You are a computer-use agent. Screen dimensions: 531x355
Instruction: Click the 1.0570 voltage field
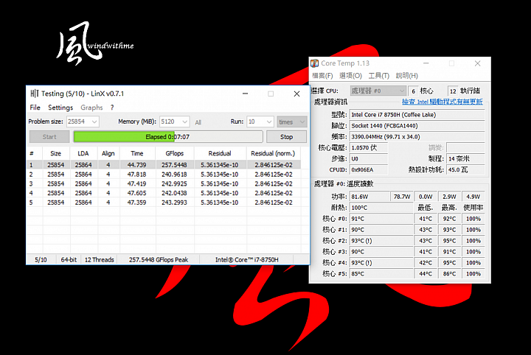(x=369, y=148)
